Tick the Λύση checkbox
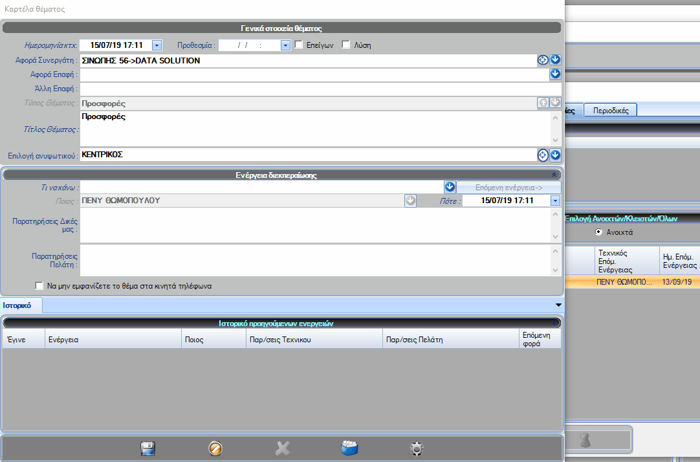This screenshot has width=700, height=462. 346,45
